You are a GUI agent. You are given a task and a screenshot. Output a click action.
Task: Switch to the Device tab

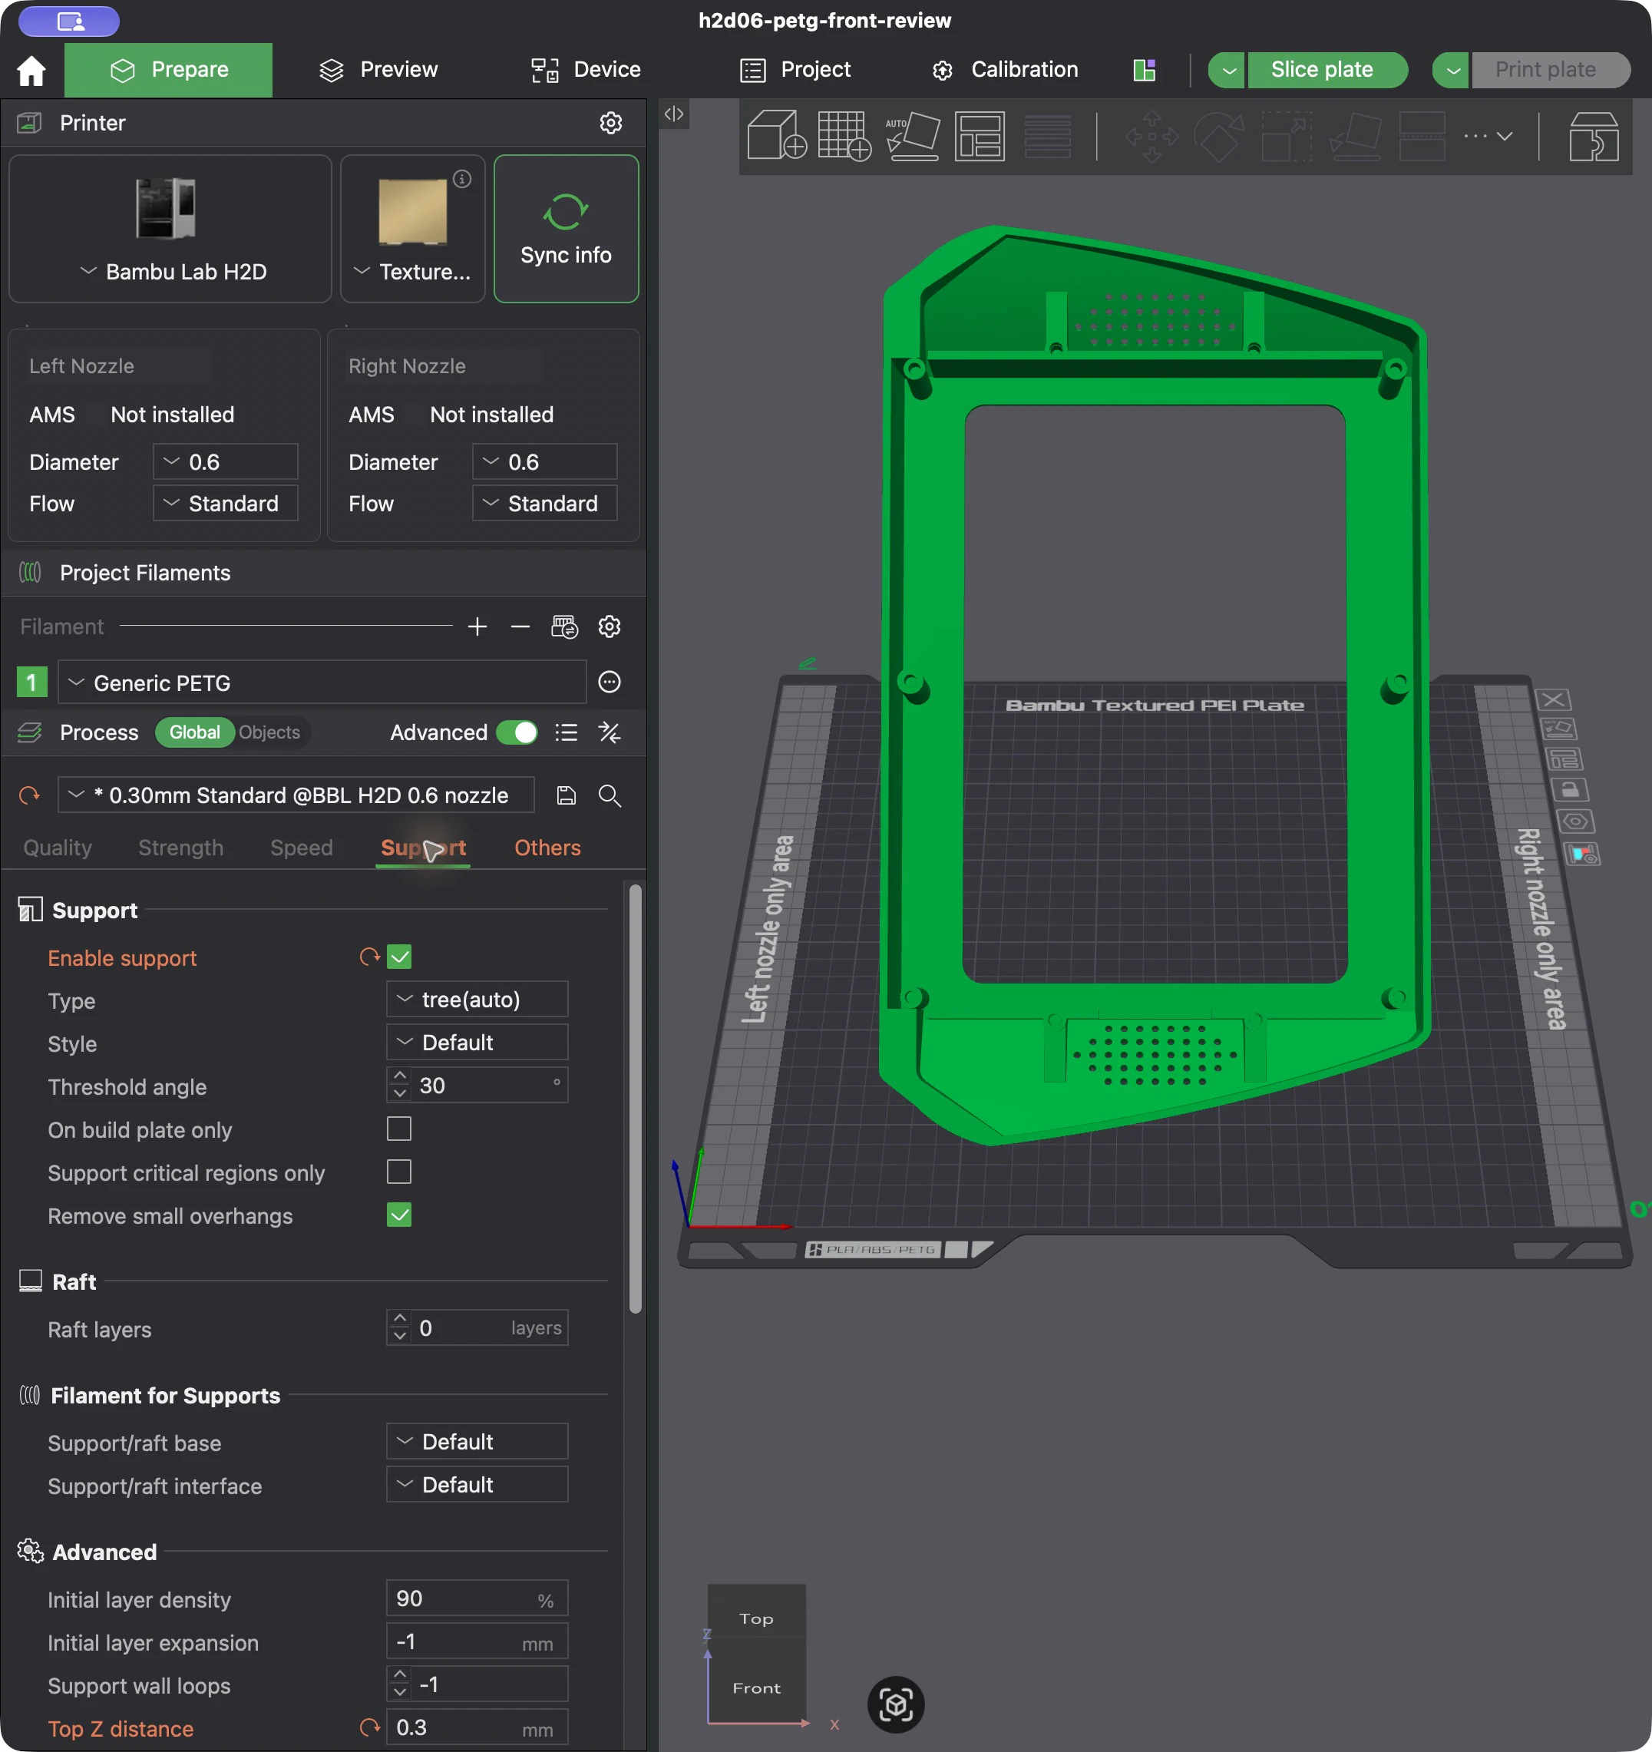(x=586, y=70)
